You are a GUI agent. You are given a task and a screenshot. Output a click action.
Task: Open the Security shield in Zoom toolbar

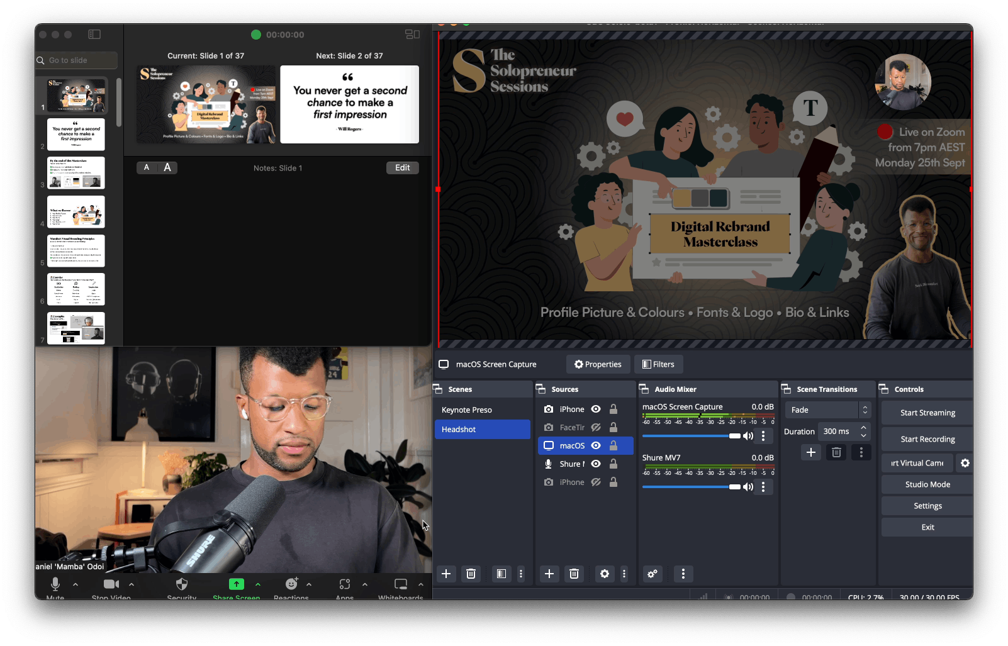click(182, 584)
